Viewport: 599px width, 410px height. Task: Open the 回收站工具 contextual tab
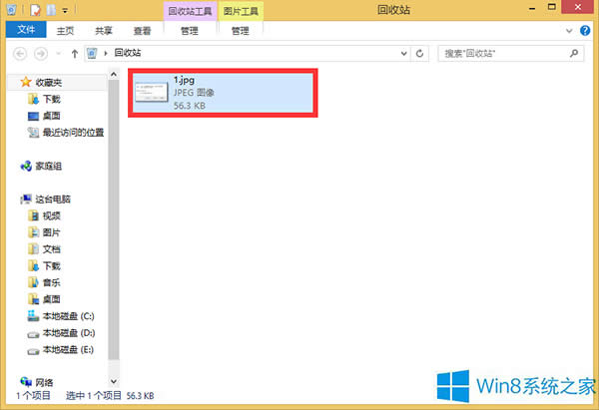coord(190,11)
